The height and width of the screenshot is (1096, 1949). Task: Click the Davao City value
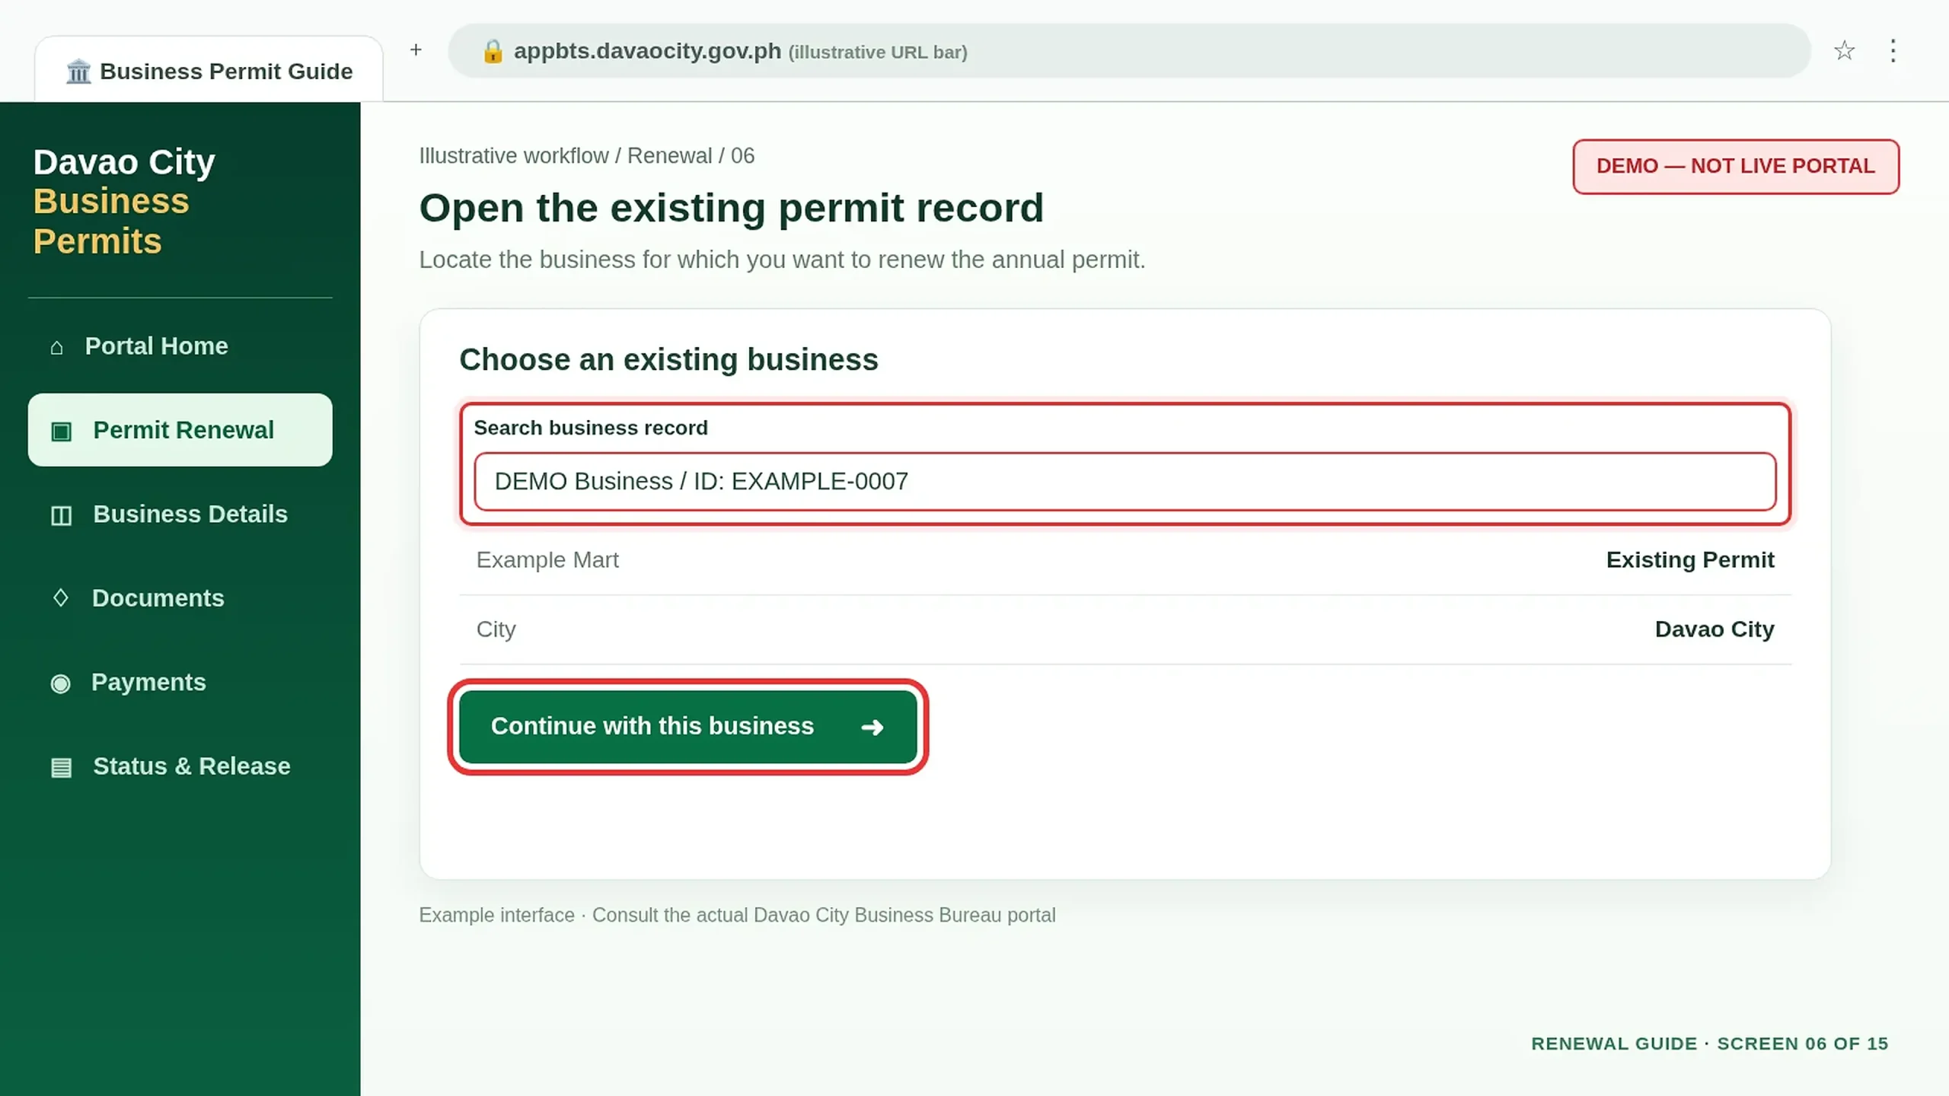coord(1715,629)
